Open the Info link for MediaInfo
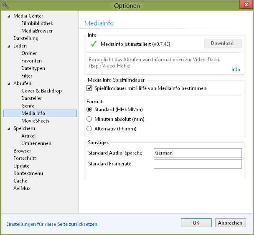Screen dimensions: 254x235 (x=236, y=70)
